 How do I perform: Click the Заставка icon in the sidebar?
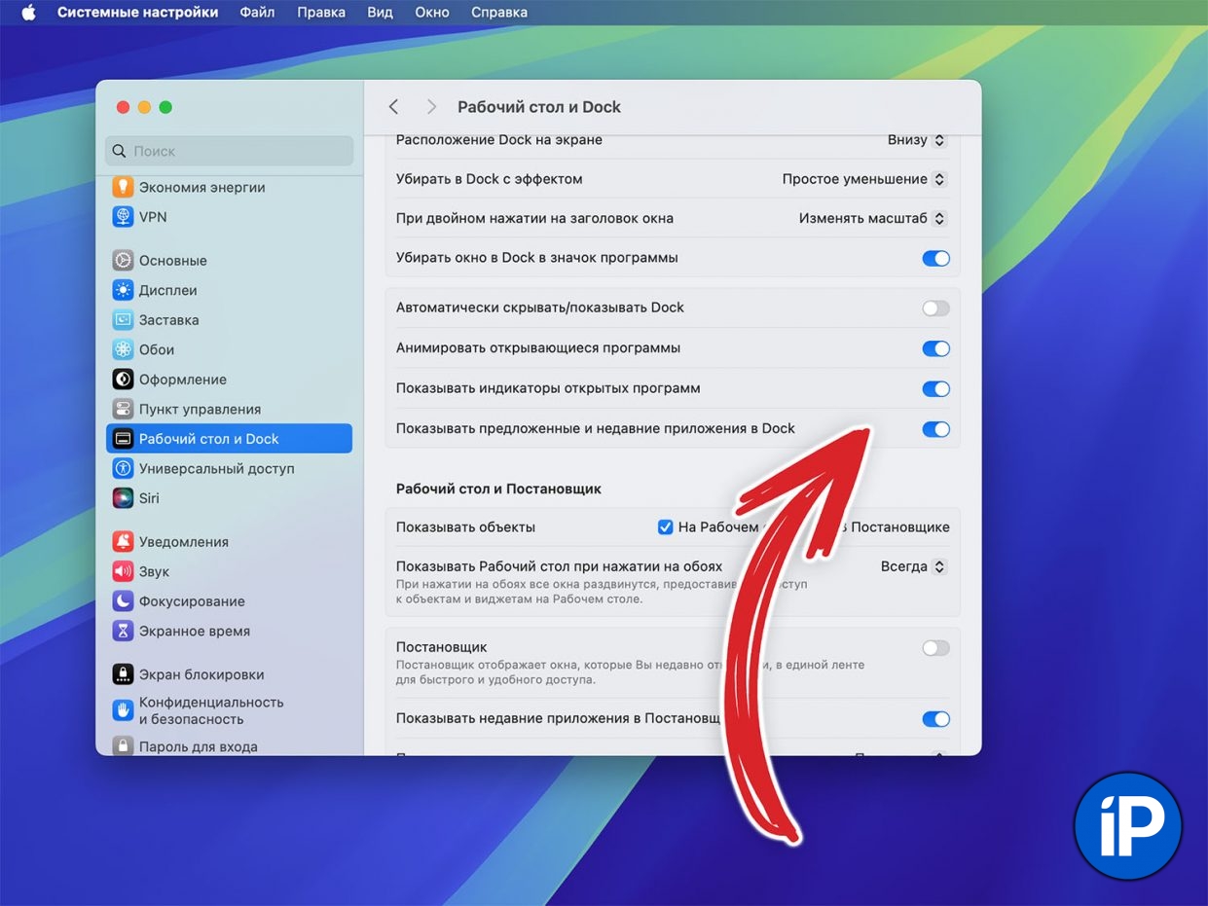[123, 320]
